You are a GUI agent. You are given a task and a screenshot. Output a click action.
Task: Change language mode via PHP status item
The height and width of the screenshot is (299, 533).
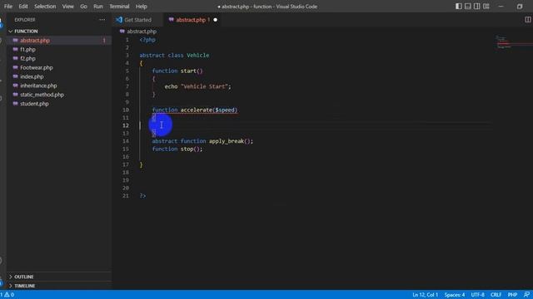pyautogui.click(x=512, y=295)
